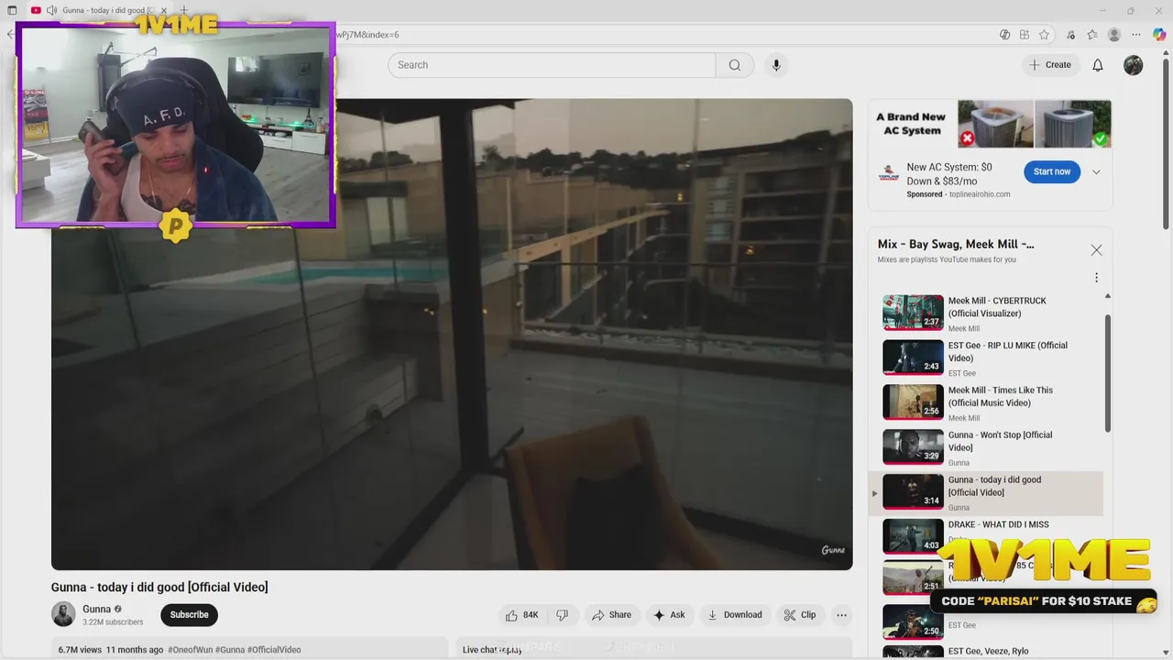Download the video
The image size is (1173, 660).
click(735, 615)
